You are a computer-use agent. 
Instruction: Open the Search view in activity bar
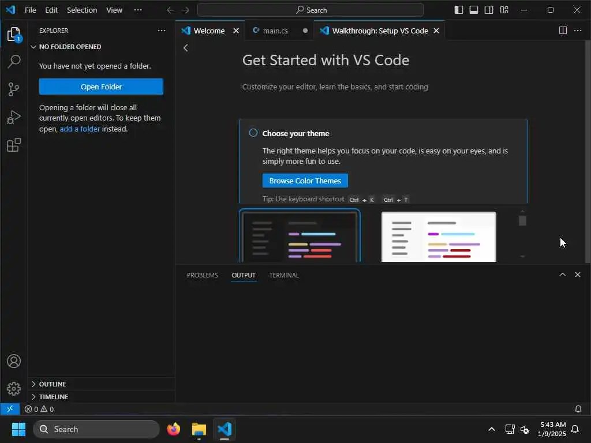pyautogui.click(x=14, y=61)
